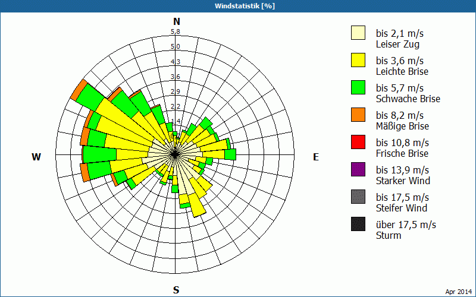Click the 'Windstatistik [%]' title bar
The width and height of the screenshot is (476, 297).
tap(238, 6)
